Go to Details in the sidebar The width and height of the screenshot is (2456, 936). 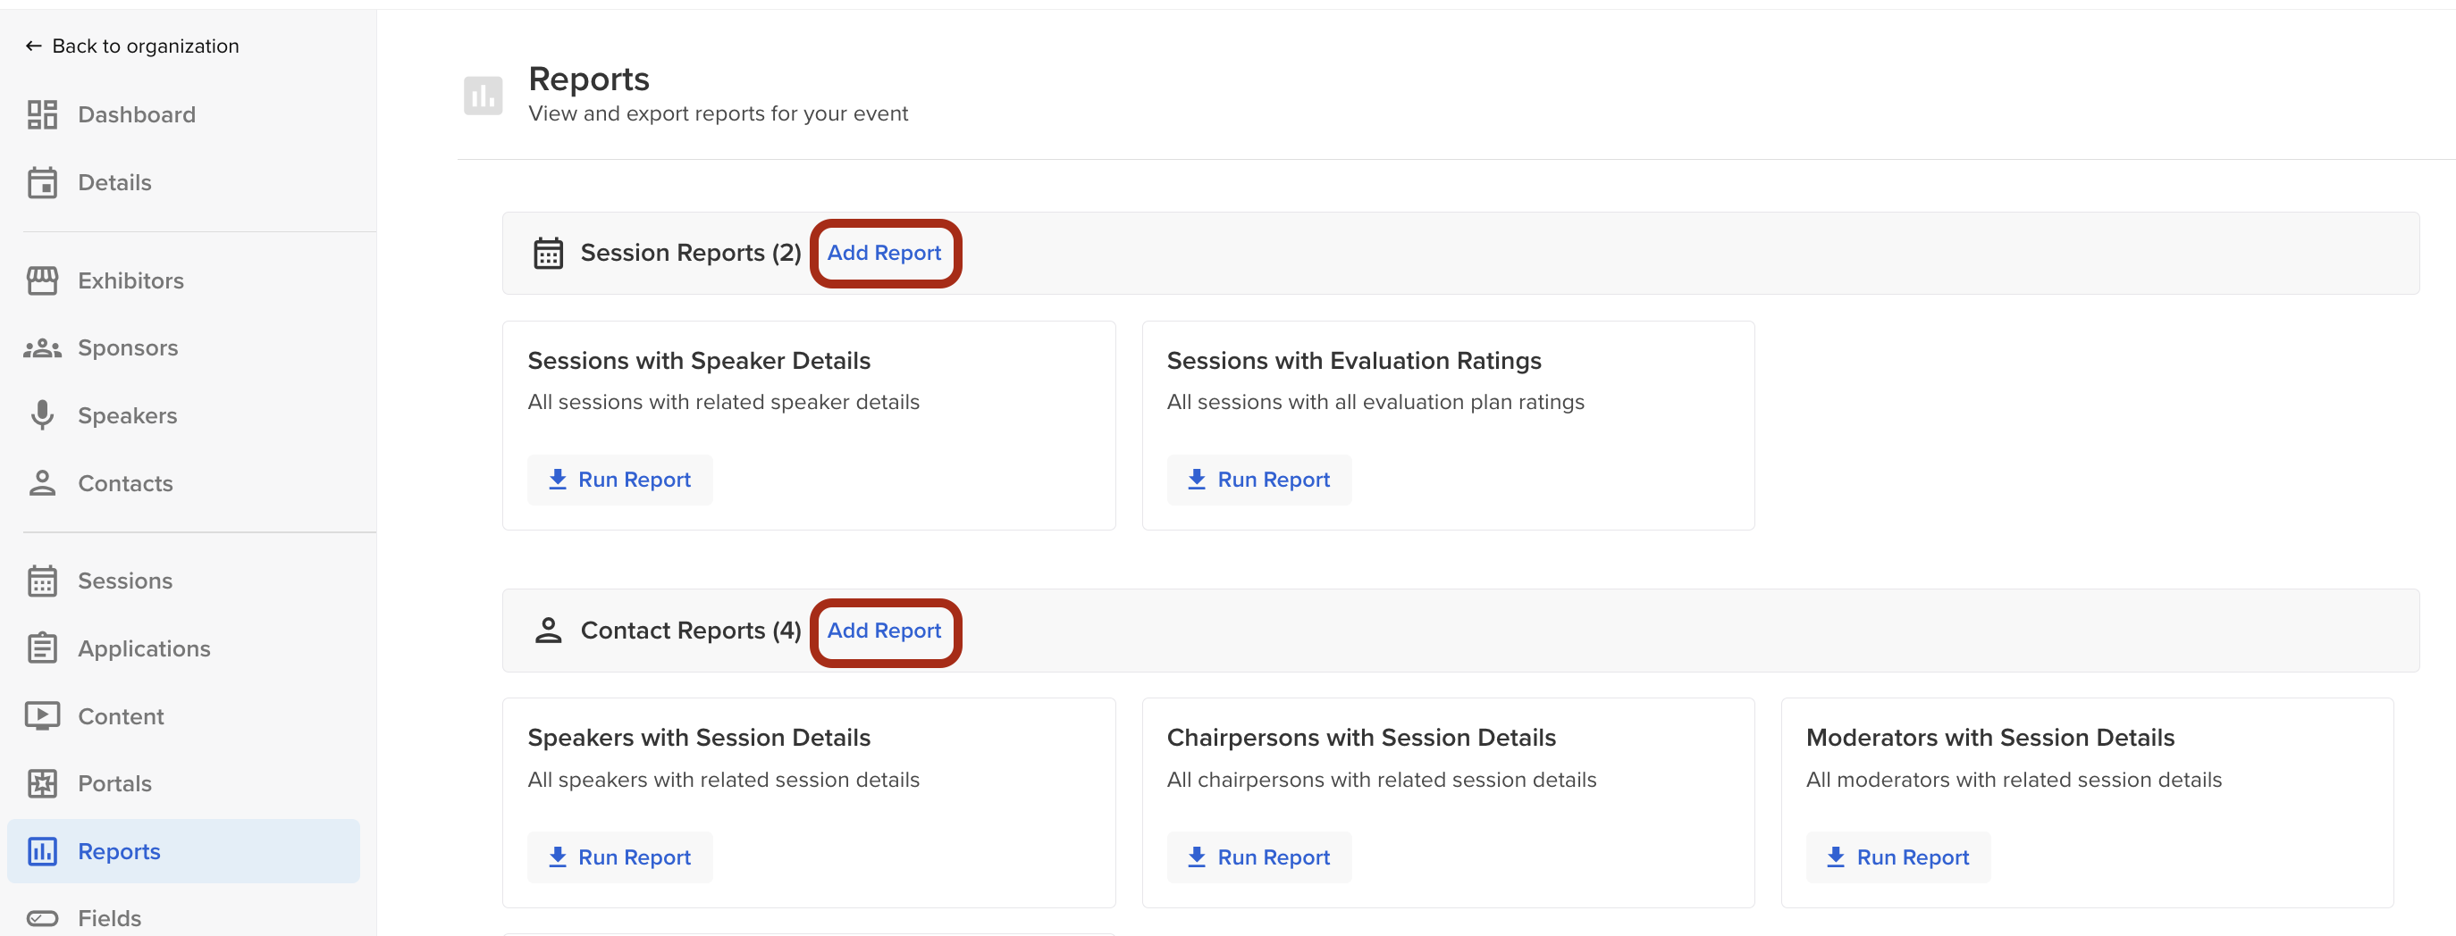[x=114, y=182]
